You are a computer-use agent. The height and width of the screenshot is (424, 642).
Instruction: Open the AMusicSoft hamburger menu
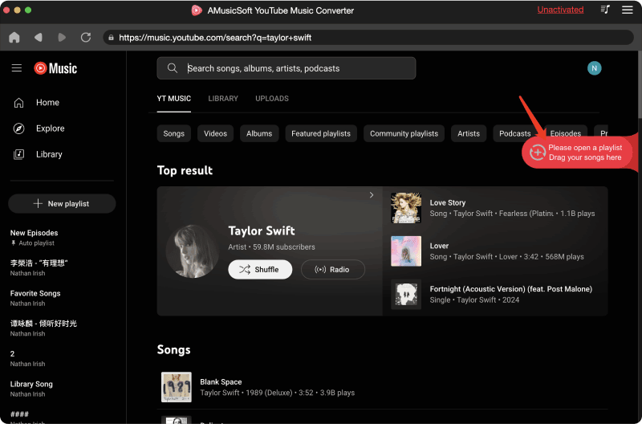[628, 10]
